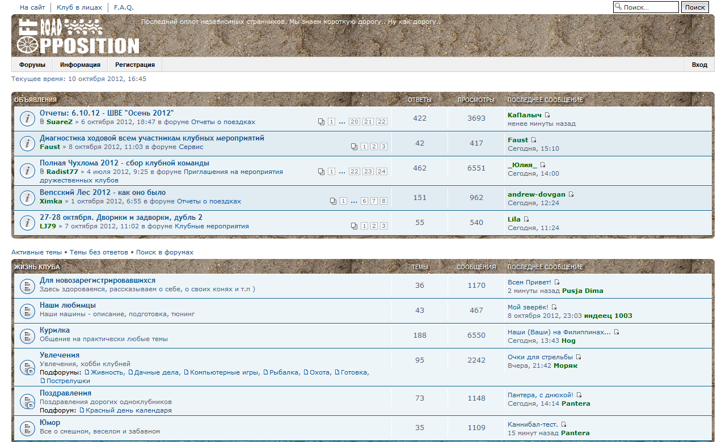The width and height of the screenshot is (726, 442).
Task: Click topic icon for Вепсский Лес 2012
Action: coord(26,198)
